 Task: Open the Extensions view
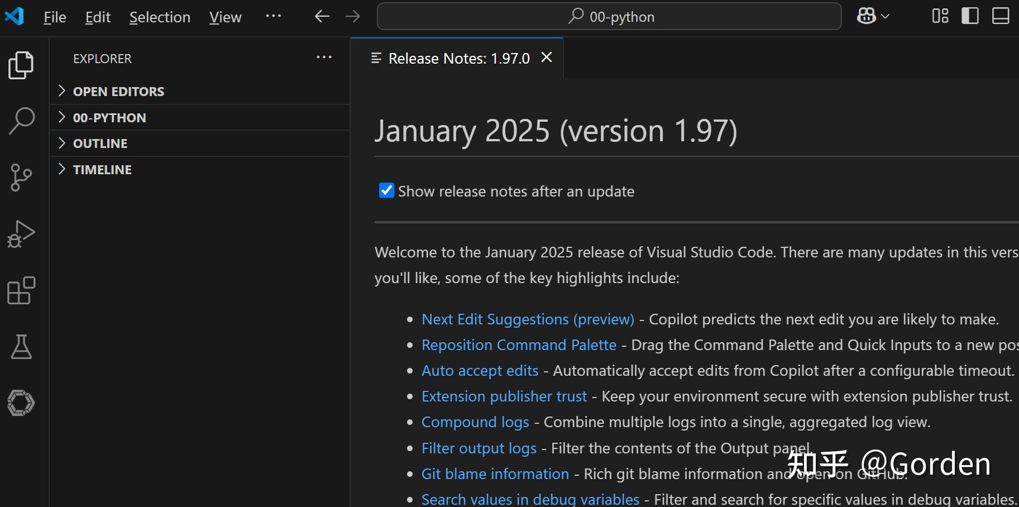tap(21, 290)
